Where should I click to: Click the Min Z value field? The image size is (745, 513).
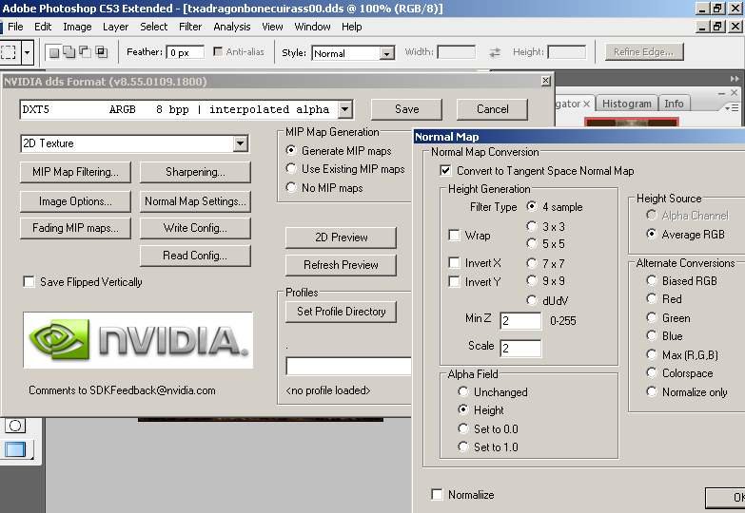click(x=520, y=321)
